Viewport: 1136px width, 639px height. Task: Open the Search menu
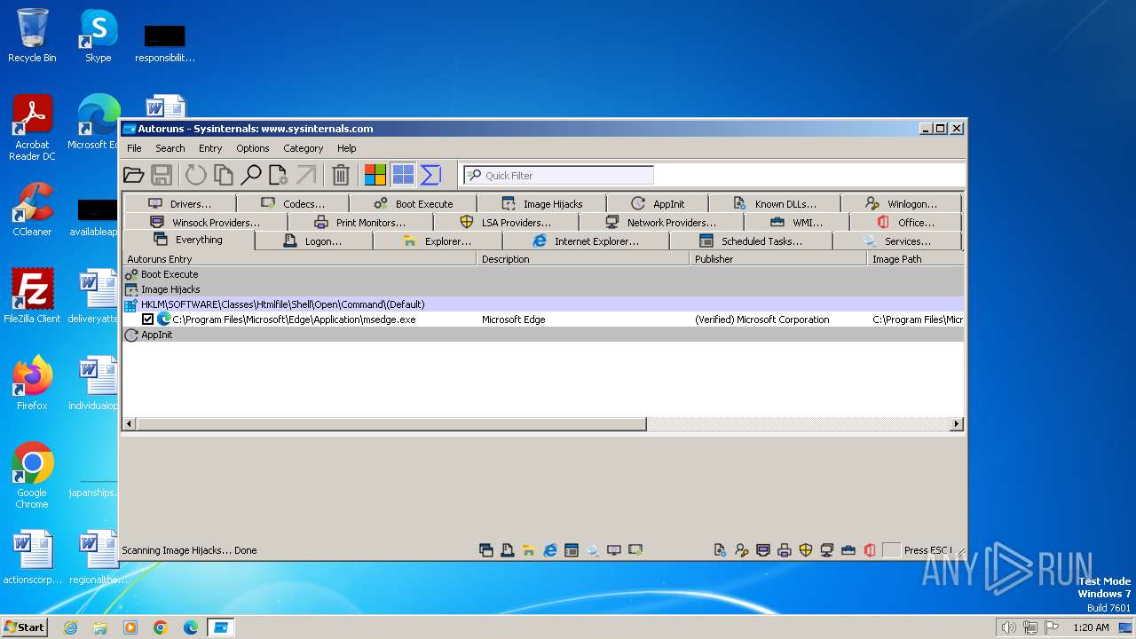tap(170, 148)
